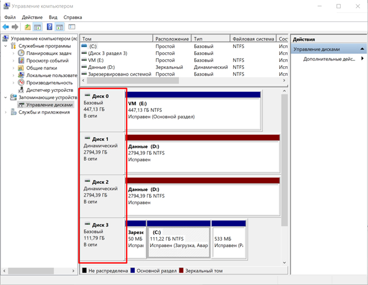368x285 pixels.
Task: Click the Диск 3 drive icon
Action: pyautogui.click(x=87, y=224)
